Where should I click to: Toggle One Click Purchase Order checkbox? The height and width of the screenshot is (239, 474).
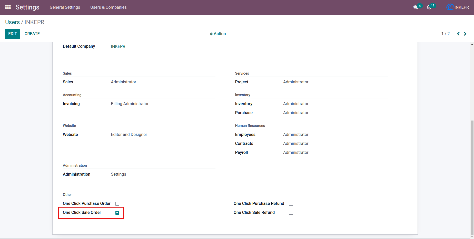pos(117,204)
